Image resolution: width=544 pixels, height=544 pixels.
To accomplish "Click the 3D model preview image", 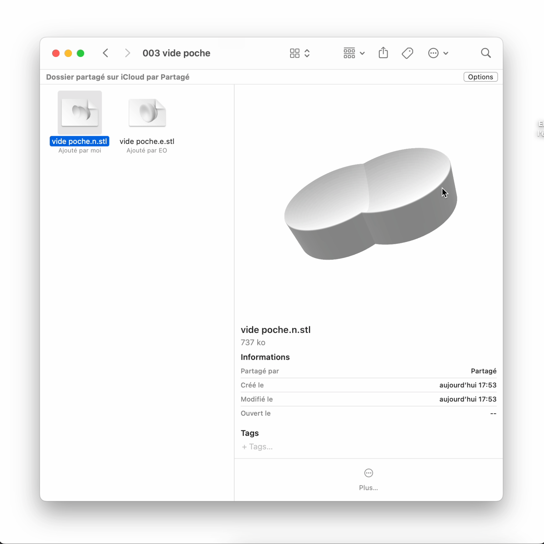I will (x=370, y=203).
